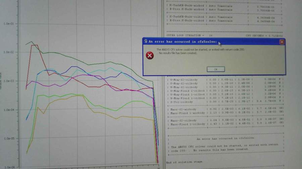The image size is (302, 169).
Task: Click the 1.0e-05 axis label on the plot
Action: pyautogui.click(x=9, y=139)
